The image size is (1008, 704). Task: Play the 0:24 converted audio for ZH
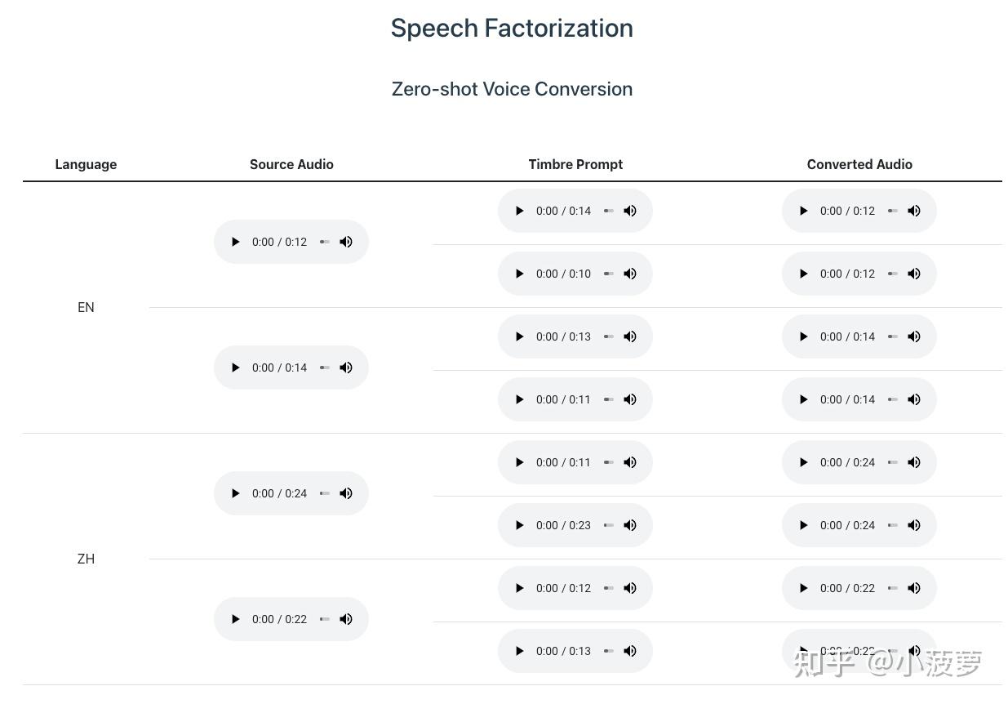pyautogui.click(x=804, y=462)
